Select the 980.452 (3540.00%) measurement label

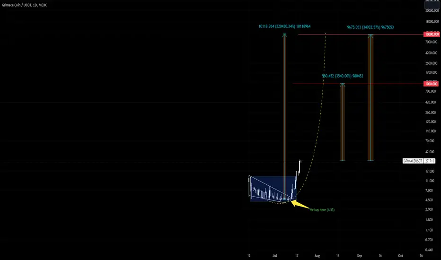tap(342, 76)
